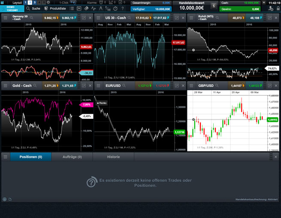Switch to layout 1
The width and height of the screenshot is (281, 218).
click(x=25, y=3)
